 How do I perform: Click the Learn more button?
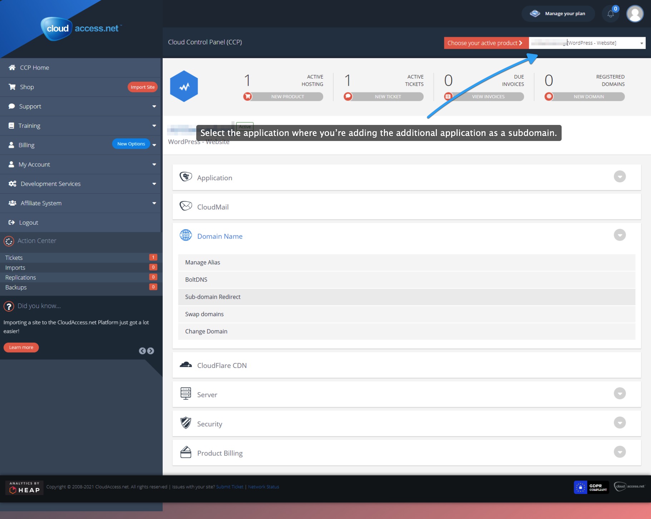21,347
